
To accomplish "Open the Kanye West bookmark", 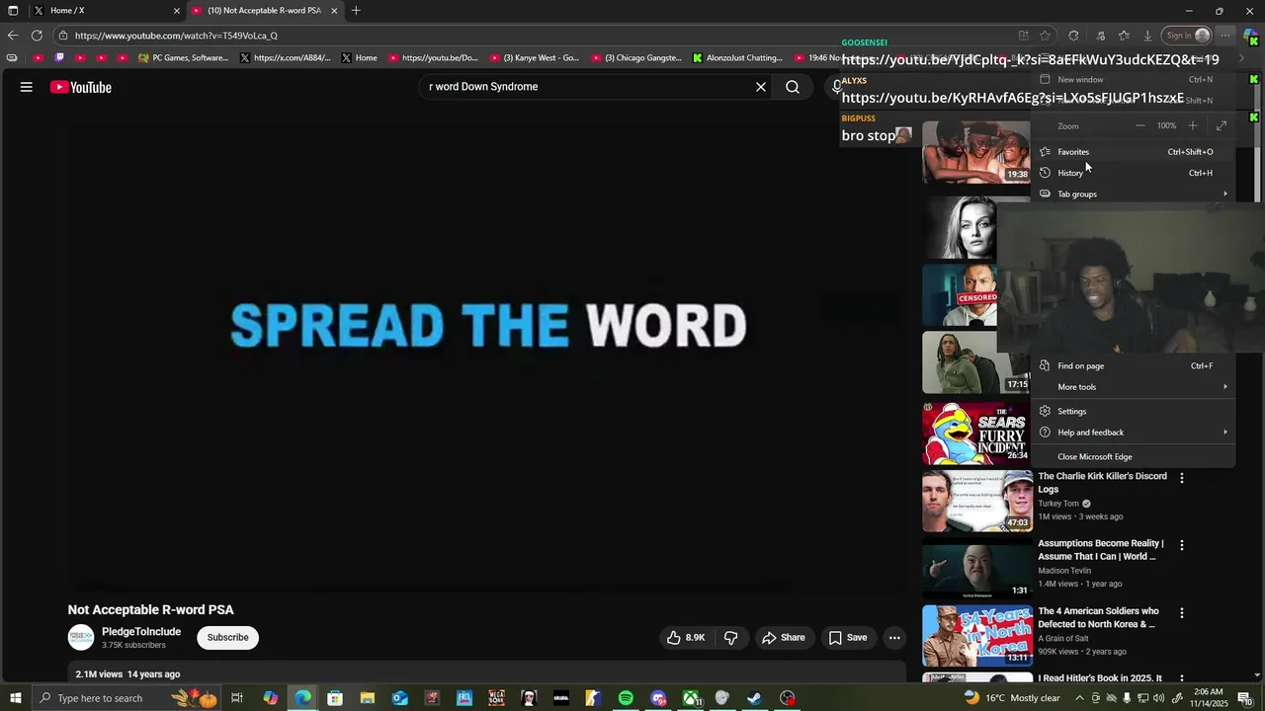I will coord(535,58).
